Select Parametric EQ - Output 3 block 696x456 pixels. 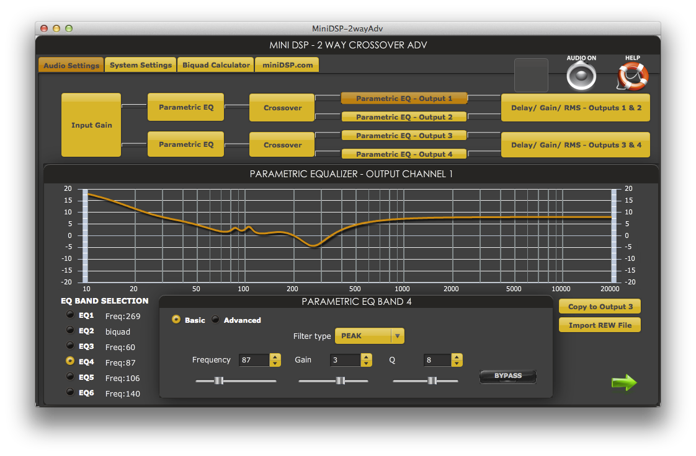[404, 136]
